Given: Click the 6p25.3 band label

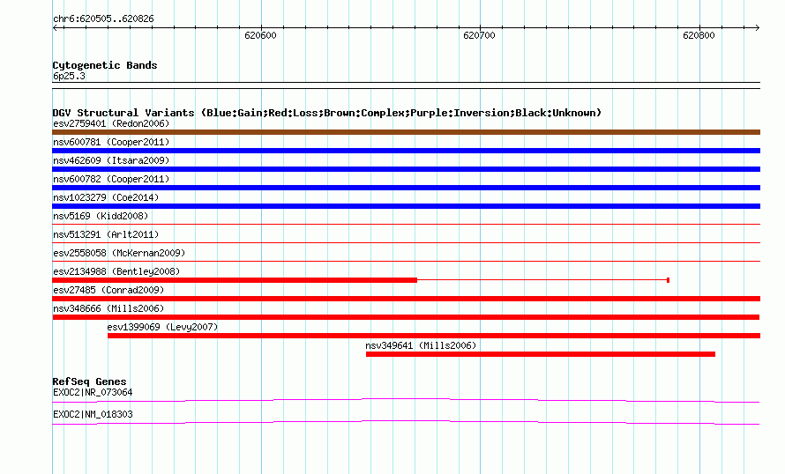Looking at the screenshot, I should pyautogui.click(x=69, y=76).
